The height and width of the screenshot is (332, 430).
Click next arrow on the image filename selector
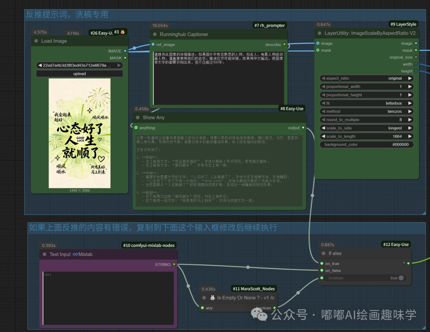click(x=119, y=65)
